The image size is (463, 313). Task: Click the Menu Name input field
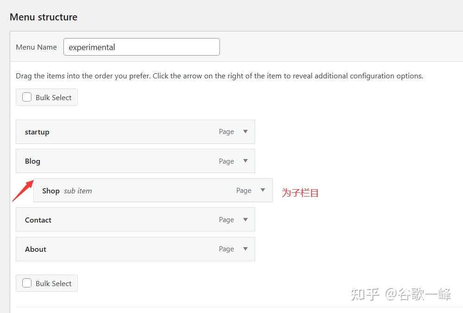coord(141,47)
